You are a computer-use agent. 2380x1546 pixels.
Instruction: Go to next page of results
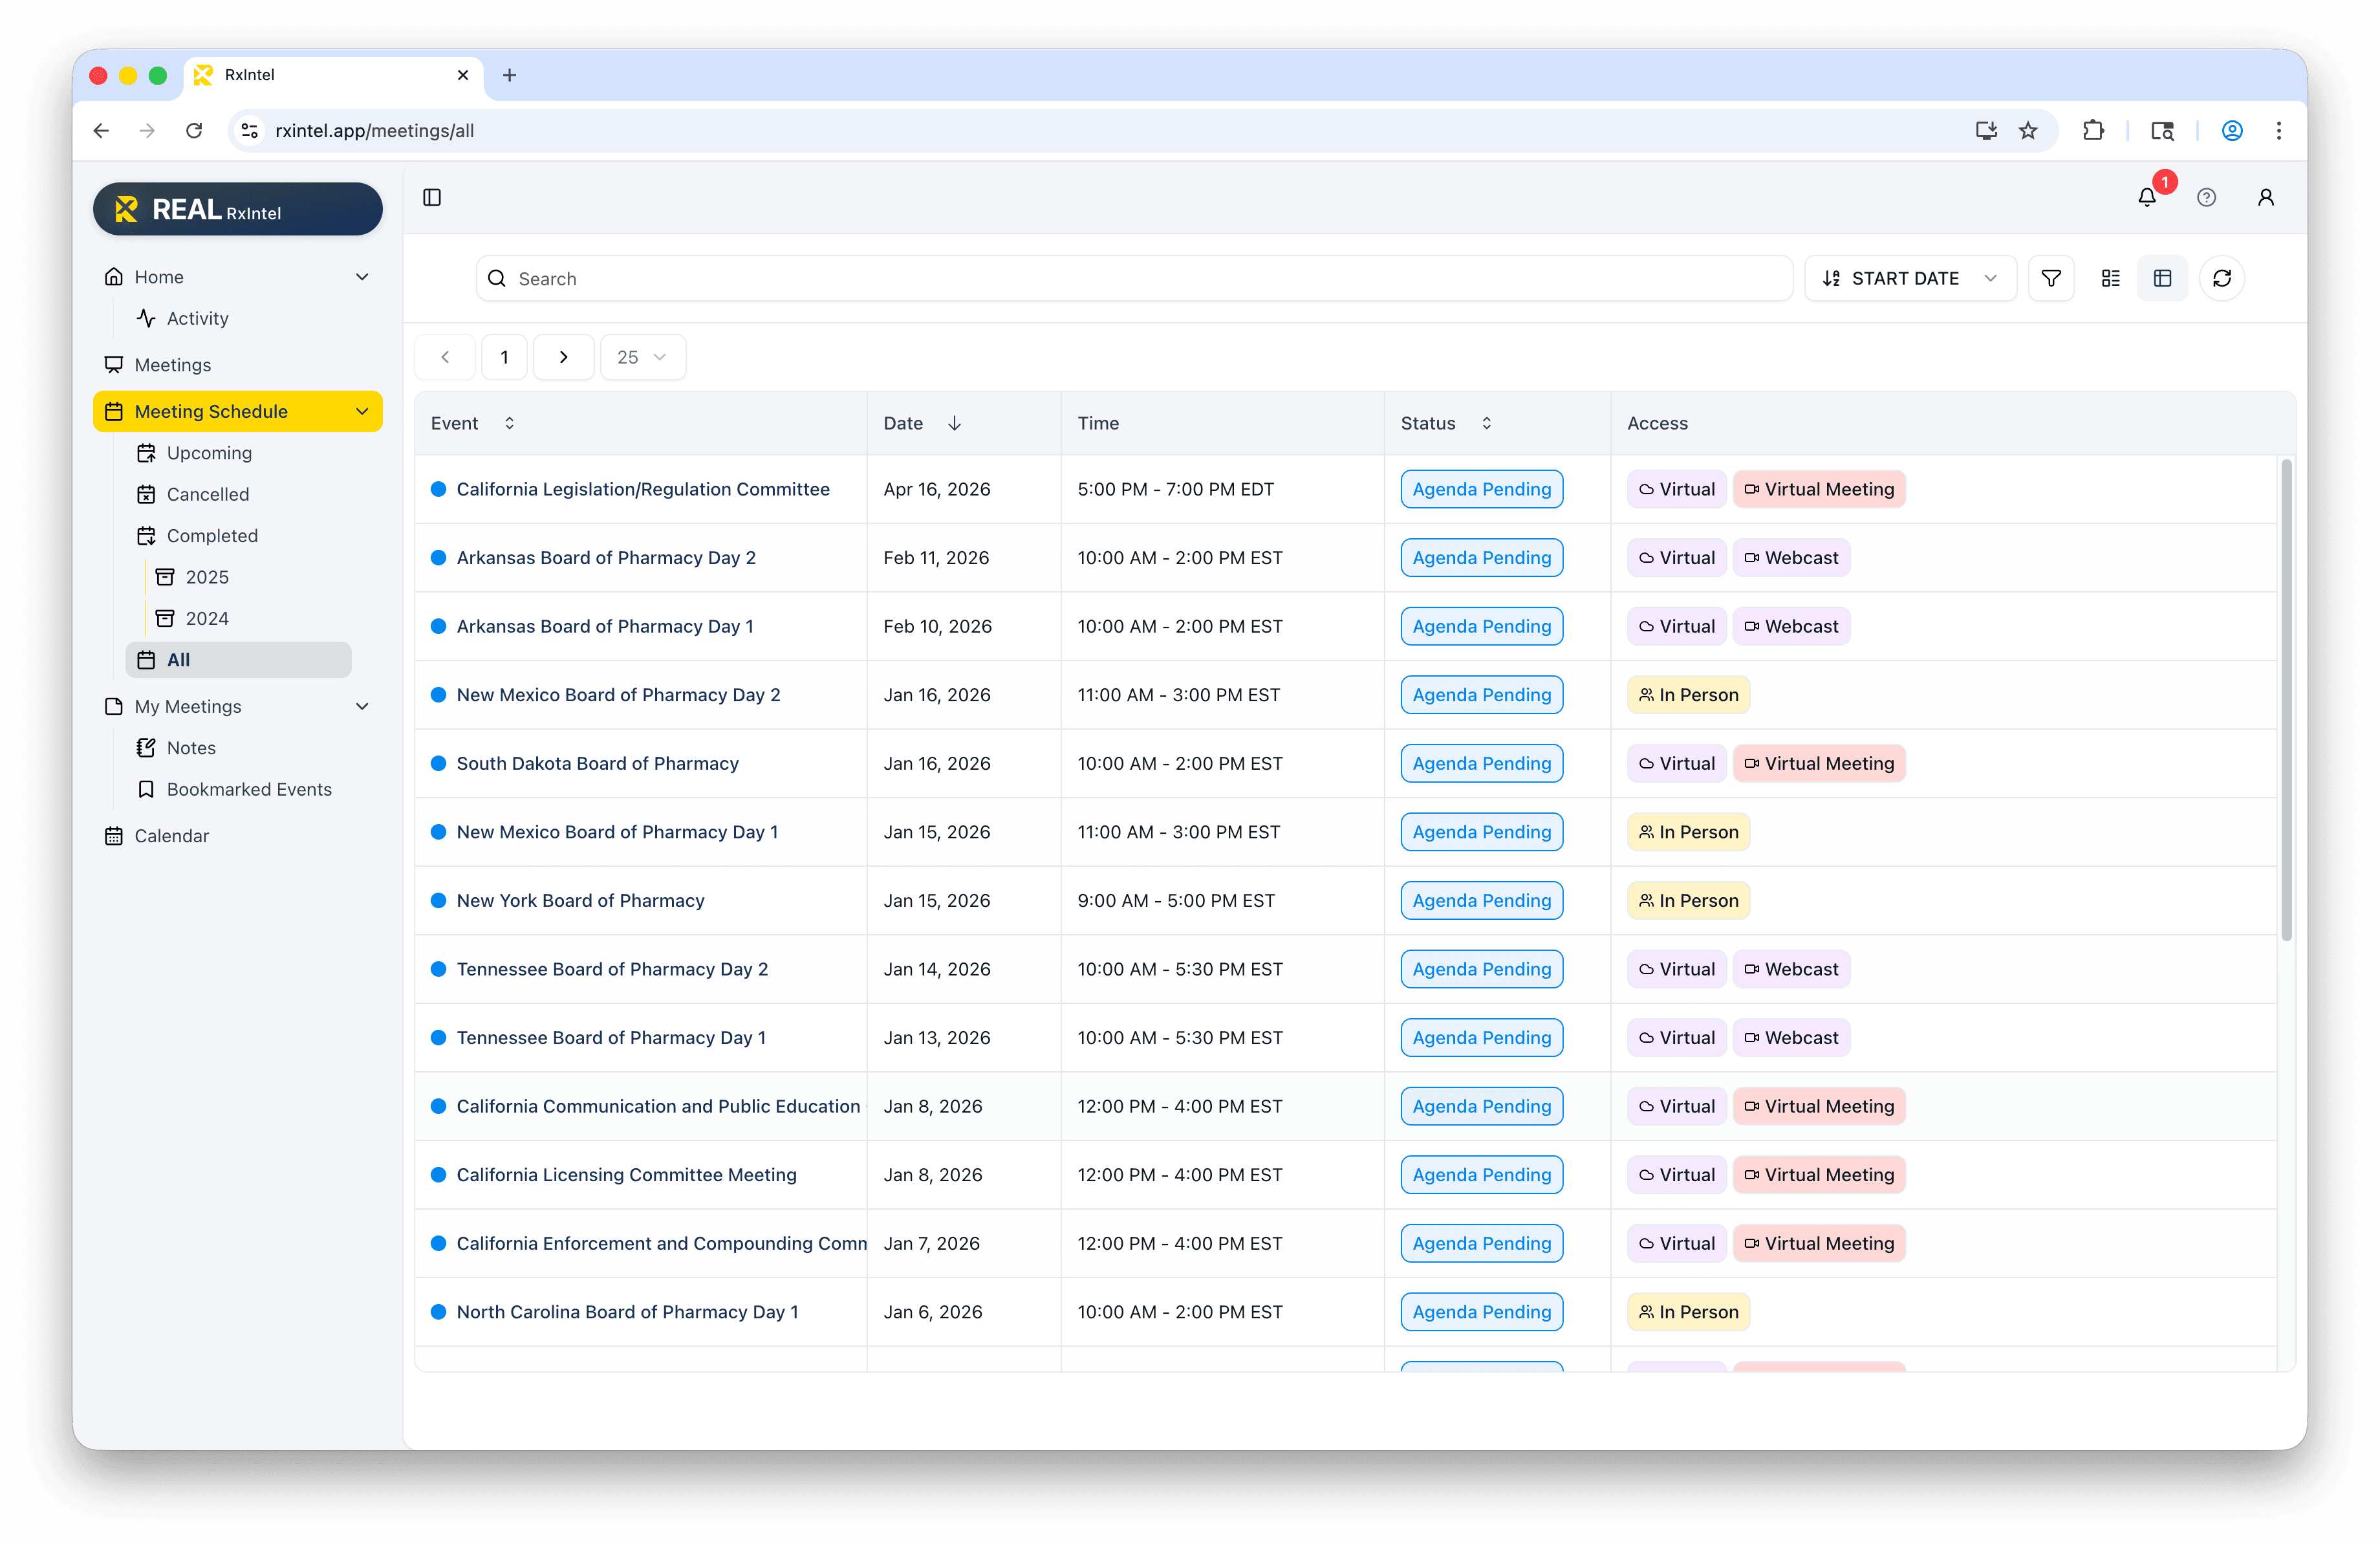pyautogui.click(x=563, y=357)
